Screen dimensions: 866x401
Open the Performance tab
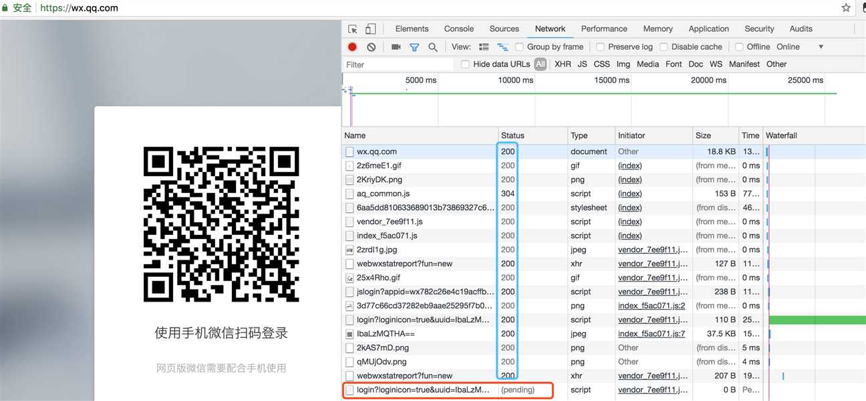604,29
